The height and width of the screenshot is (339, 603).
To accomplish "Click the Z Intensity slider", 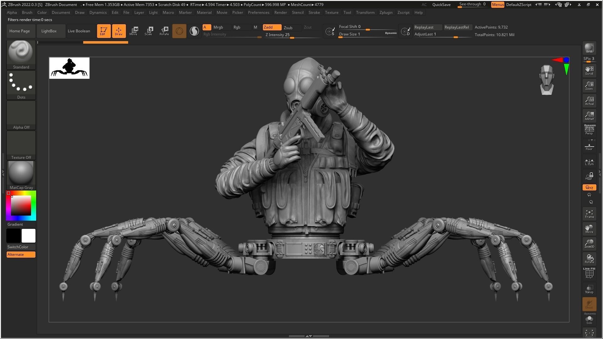I will coord(293,35).
